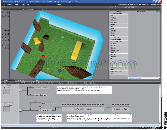Select the Scale tool icon
167x130 pixels.
[x=8, y=16]
